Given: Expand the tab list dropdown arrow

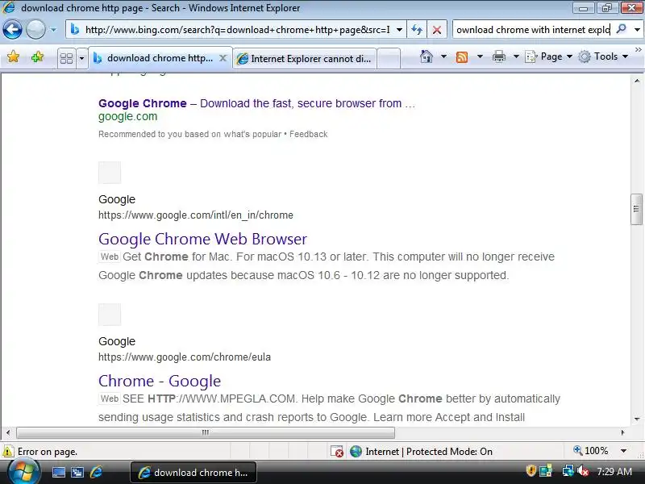Looking at the screenshot, I should pos(81,58).
